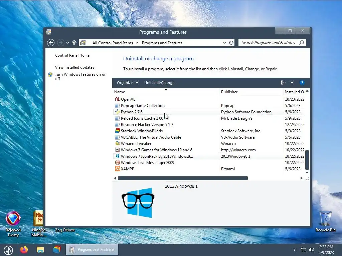Click Windows 7 IconPack row icon
Image resolution: width=342 pixels, height=256 pixels.
point(117,156)
